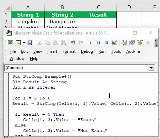Click the VBA window title bar icon

pos(9,33)
